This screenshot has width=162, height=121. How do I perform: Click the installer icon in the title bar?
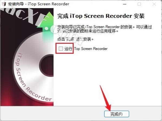[4, 4]
